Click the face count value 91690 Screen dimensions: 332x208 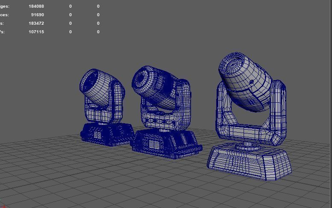(38, 15)
